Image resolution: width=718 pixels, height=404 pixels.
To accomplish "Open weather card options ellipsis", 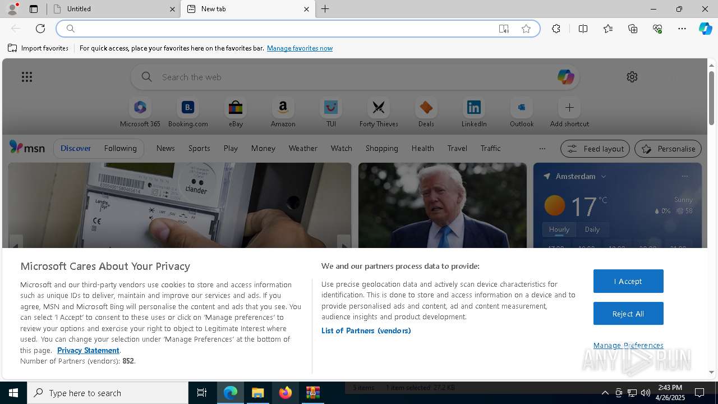I will [x=684, y=176].
